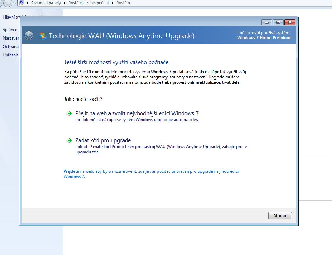The width and height of the screenshot is (332, 255).
Task: Expand arrow before 'Systém a zabezpečení' breadcrumb
Action: click(x=65, y=3)
